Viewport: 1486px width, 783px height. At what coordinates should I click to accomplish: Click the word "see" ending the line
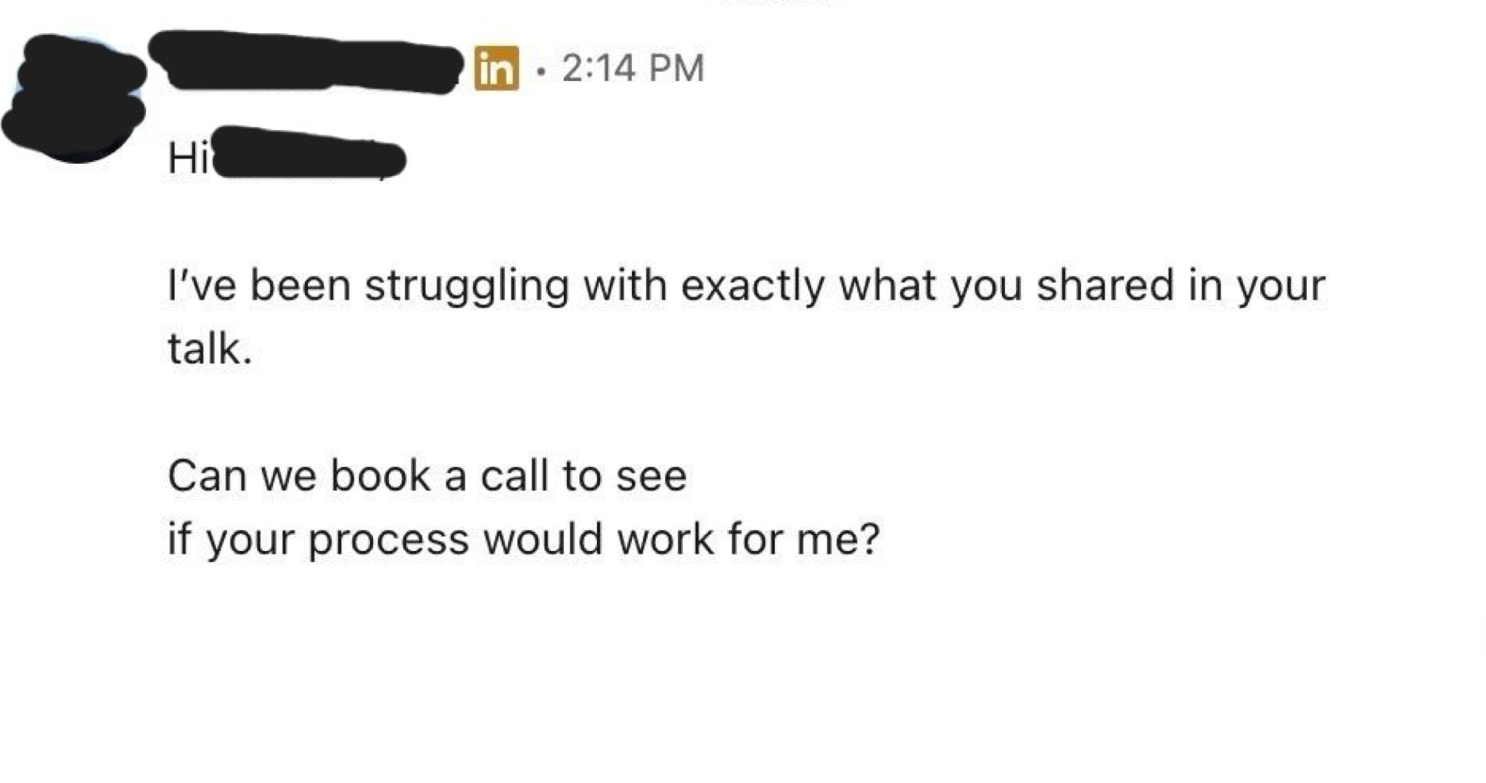pyautogui.click(x=651, y=477)
